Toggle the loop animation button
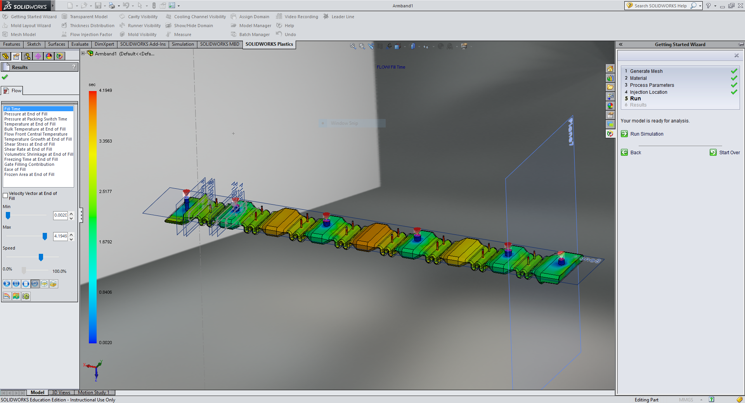This screenshot has width=745, height=403. click(35, 284)
